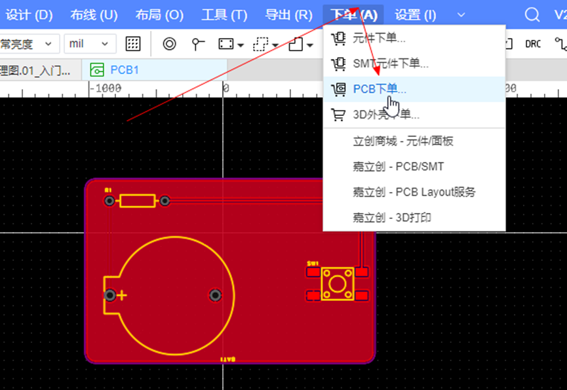Choose SMT元件下单... from the menu
Image resolution: width=567 pixels, height=390 pixels.
point(414,64)
